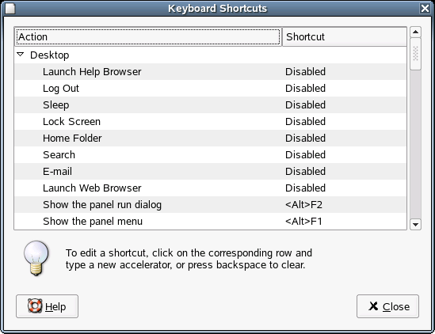This screenshot has width=435, height=334.
Task: Click the lightbulb hint icon
Action: click(x=36, y=258)
